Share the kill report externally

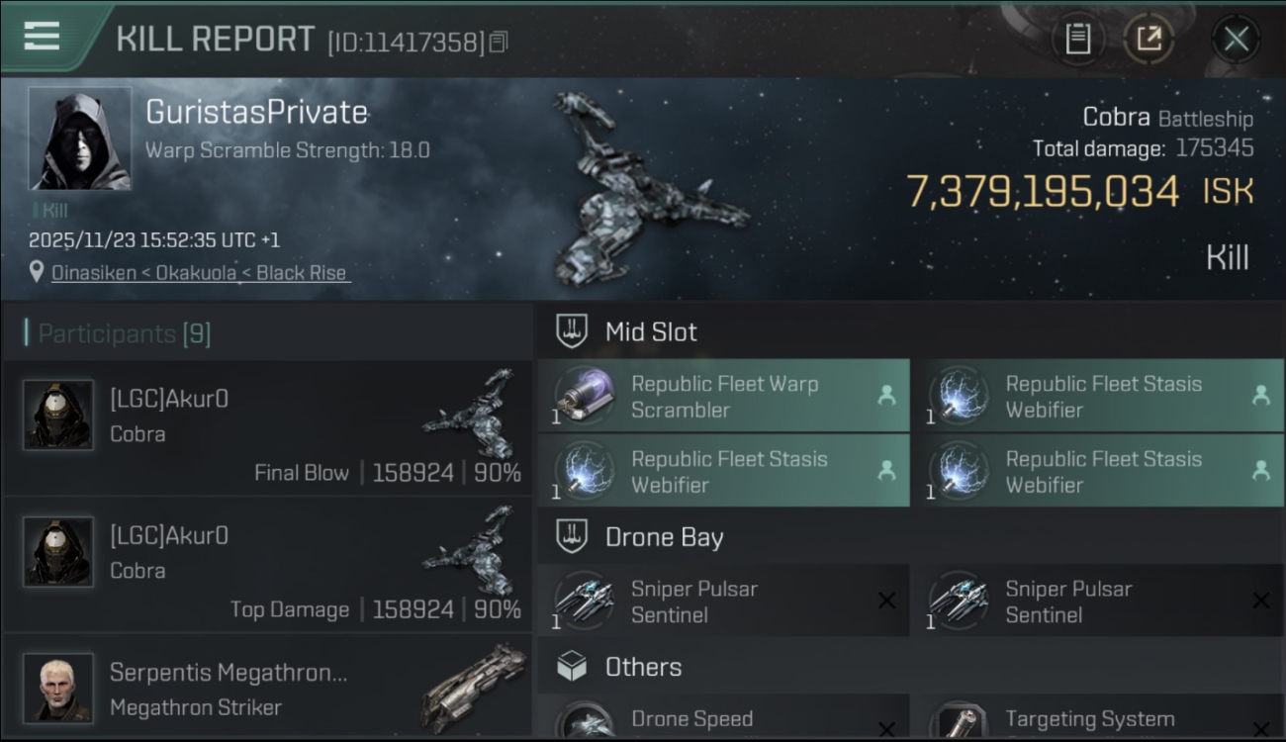point(1148,40)
